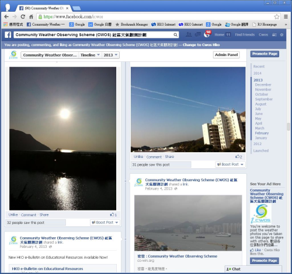Reload the page
Viewport: 292px width, 274px height.
click(x=23, y=17)
